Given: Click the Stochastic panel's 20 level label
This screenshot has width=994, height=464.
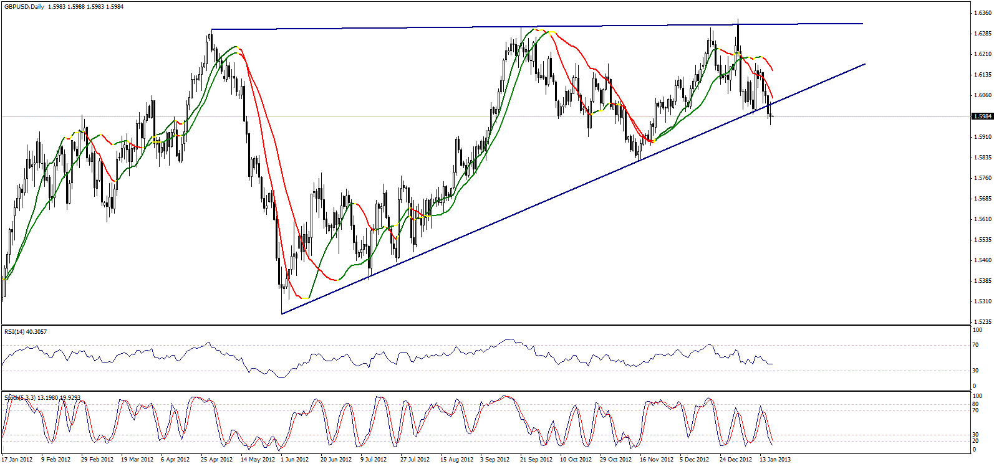Looking at the screenshot, I should click(976, 441).
